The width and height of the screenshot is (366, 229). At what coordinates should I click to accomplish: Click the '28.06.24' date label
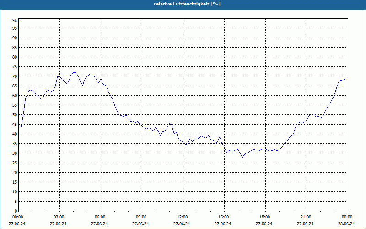pyautogui.click(x=346, y=224)
